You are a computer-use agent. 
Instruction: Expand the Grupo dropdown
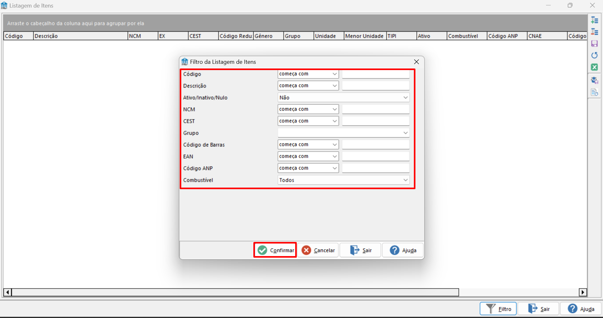pos(344,133)
